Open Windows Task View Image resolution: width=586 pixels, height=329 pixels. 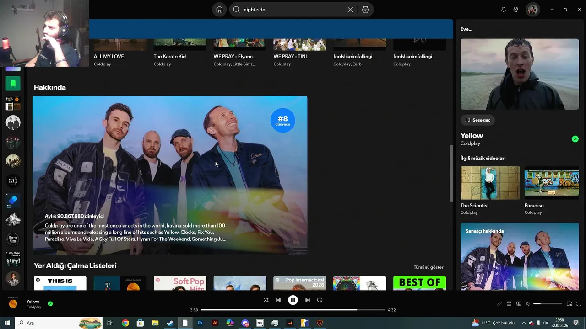tap(110, 323)
